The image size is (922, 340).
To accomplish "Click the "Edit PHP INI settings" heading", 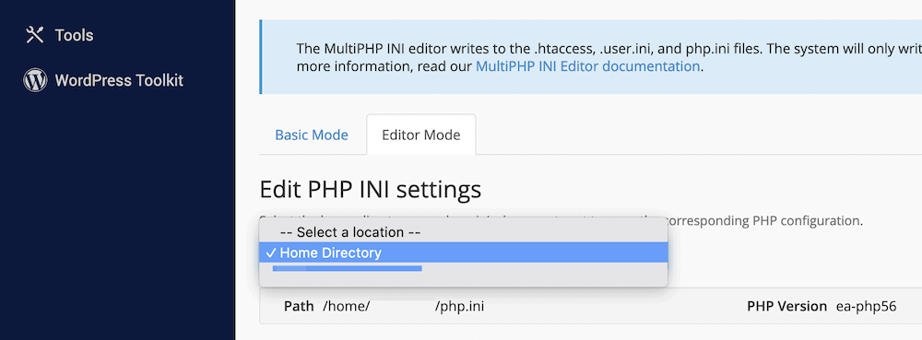I will tap(371, 190).
